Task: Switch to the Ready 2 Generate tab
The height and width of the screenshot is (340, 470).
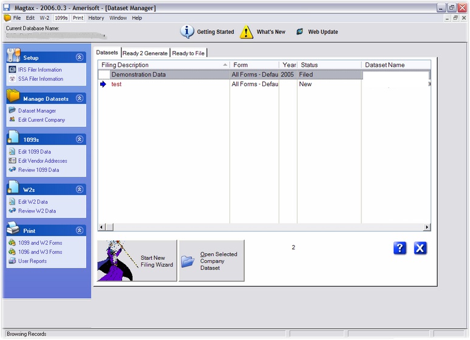Action: tap(145, 53)
